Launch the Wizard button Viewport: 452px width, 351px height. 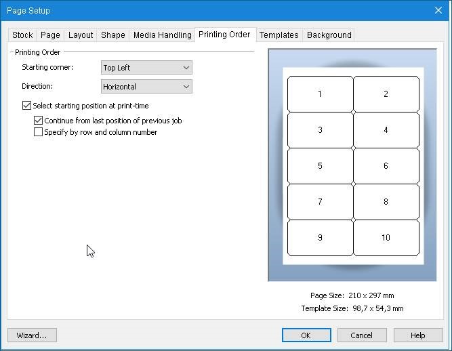coord(32,335)
